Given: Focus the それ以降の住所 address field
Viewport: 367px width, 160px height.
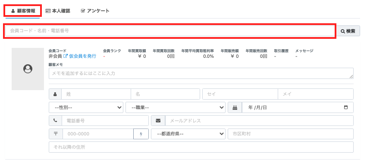Looking at the screenshot, I should pyautogui.click(x=201, y=147).
